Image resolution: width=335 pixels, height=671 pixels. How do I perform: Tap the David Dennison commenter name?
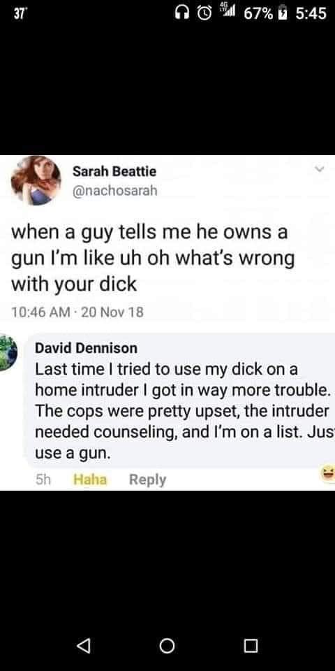click(x=86, y=348)
